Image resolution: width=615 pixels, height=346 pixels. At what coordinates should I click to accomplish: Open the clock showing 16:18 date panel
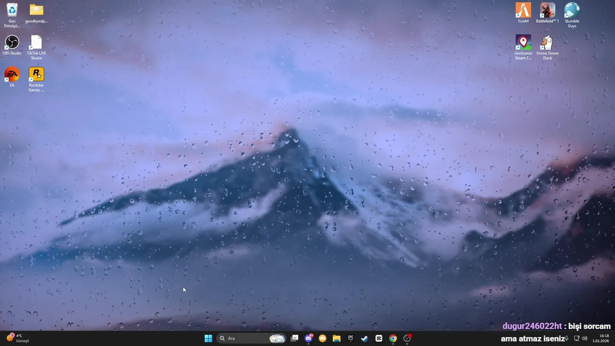click(601, 338)
